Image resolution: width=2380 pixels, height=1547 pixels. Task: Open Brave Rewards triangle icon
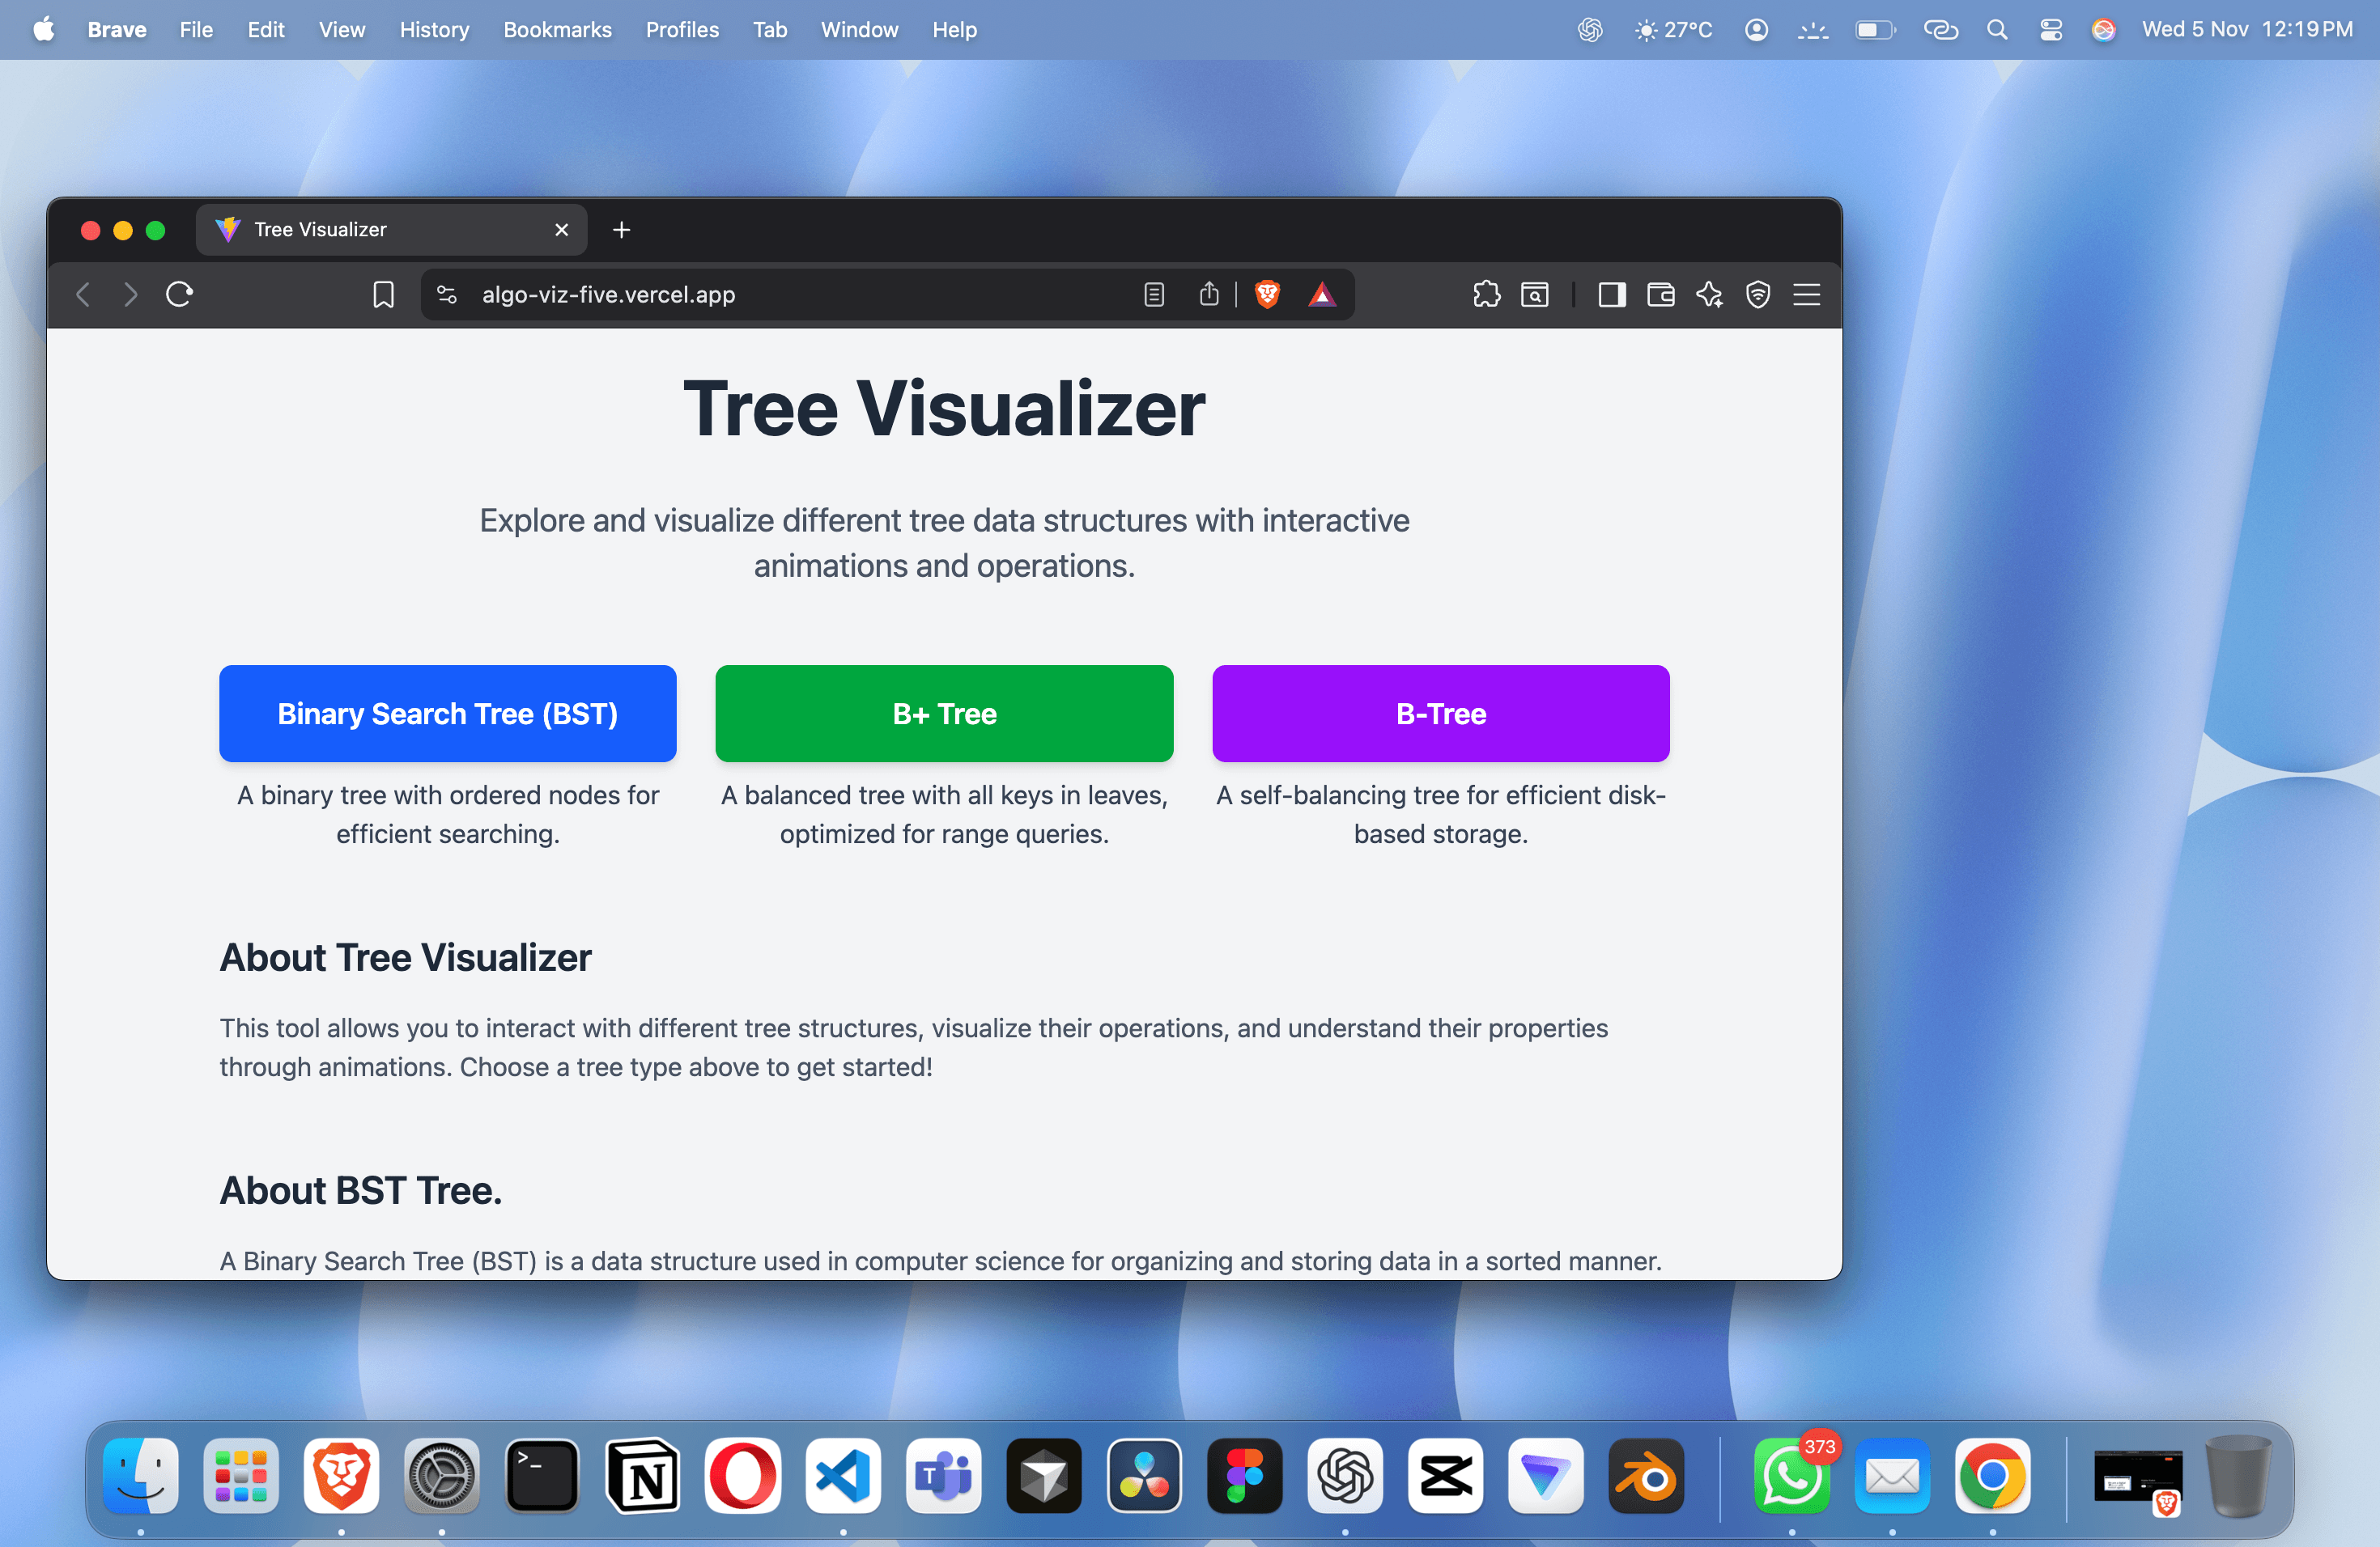tap(1321, 294)
